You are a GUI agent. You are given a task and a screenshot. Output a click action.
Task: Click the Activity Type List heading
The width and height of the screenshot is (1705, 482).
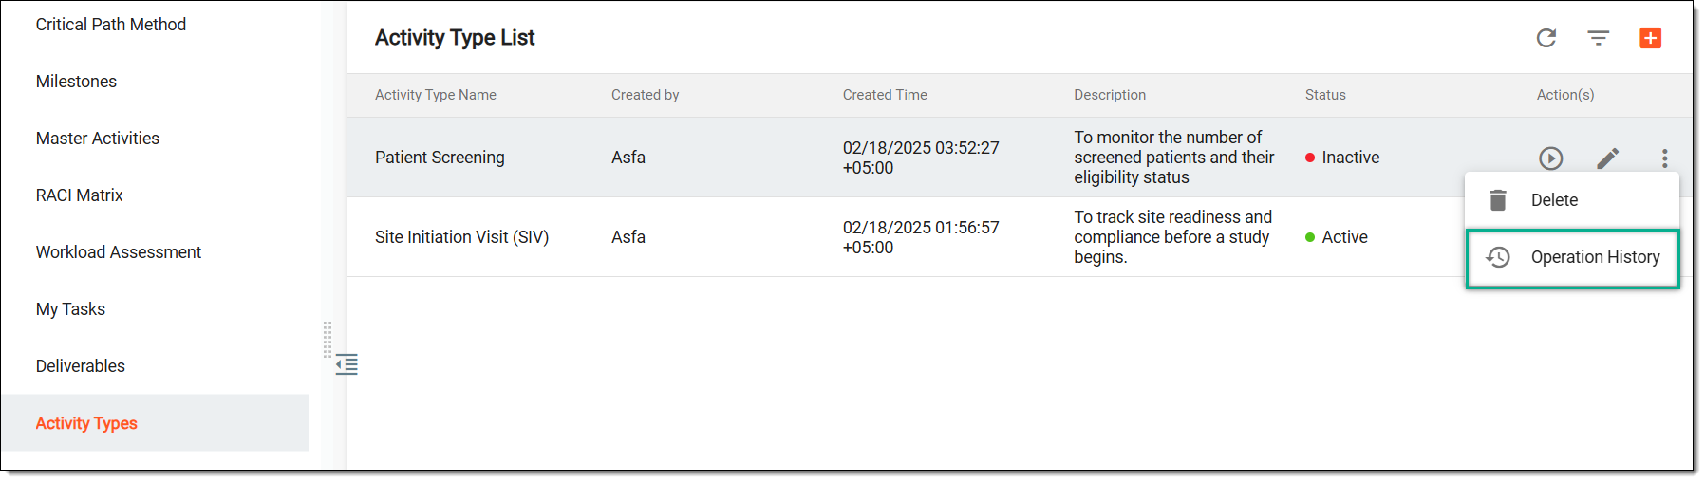(x=455, y=38)
